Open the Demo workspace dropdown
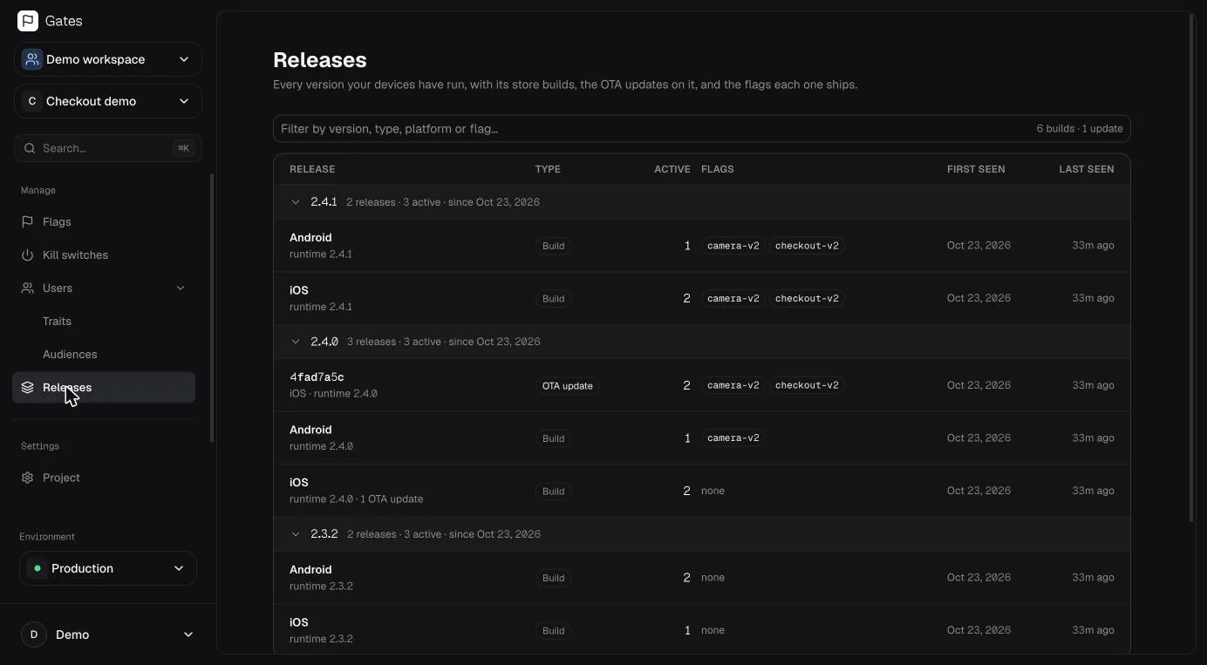The image size is (1207, 665). pyautogui.click(x=108, y=59)
